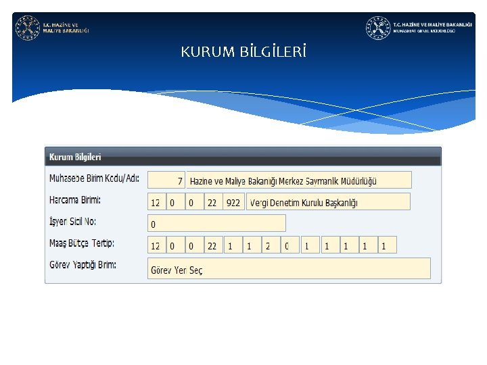Click the 'KURUM BİLGİLERİ' slide title
The height and width of the screenshot is (365, 487).
[x=243, y=51]
